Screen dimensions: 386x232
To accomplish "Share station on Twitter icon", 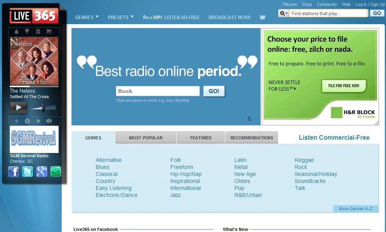I will [28, 171].
